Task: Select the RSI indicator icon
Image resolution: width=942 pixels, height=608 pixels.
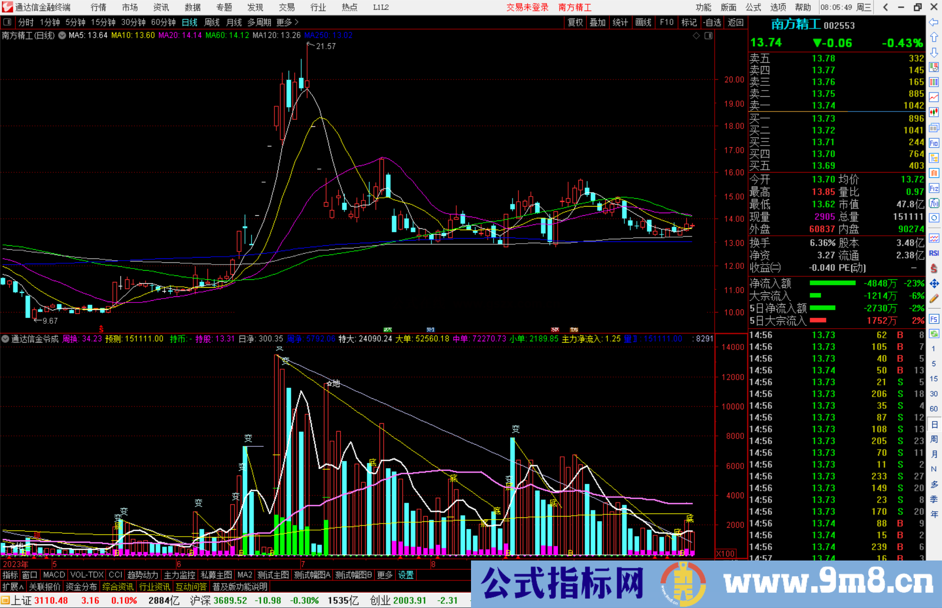Action: (934, 253)
